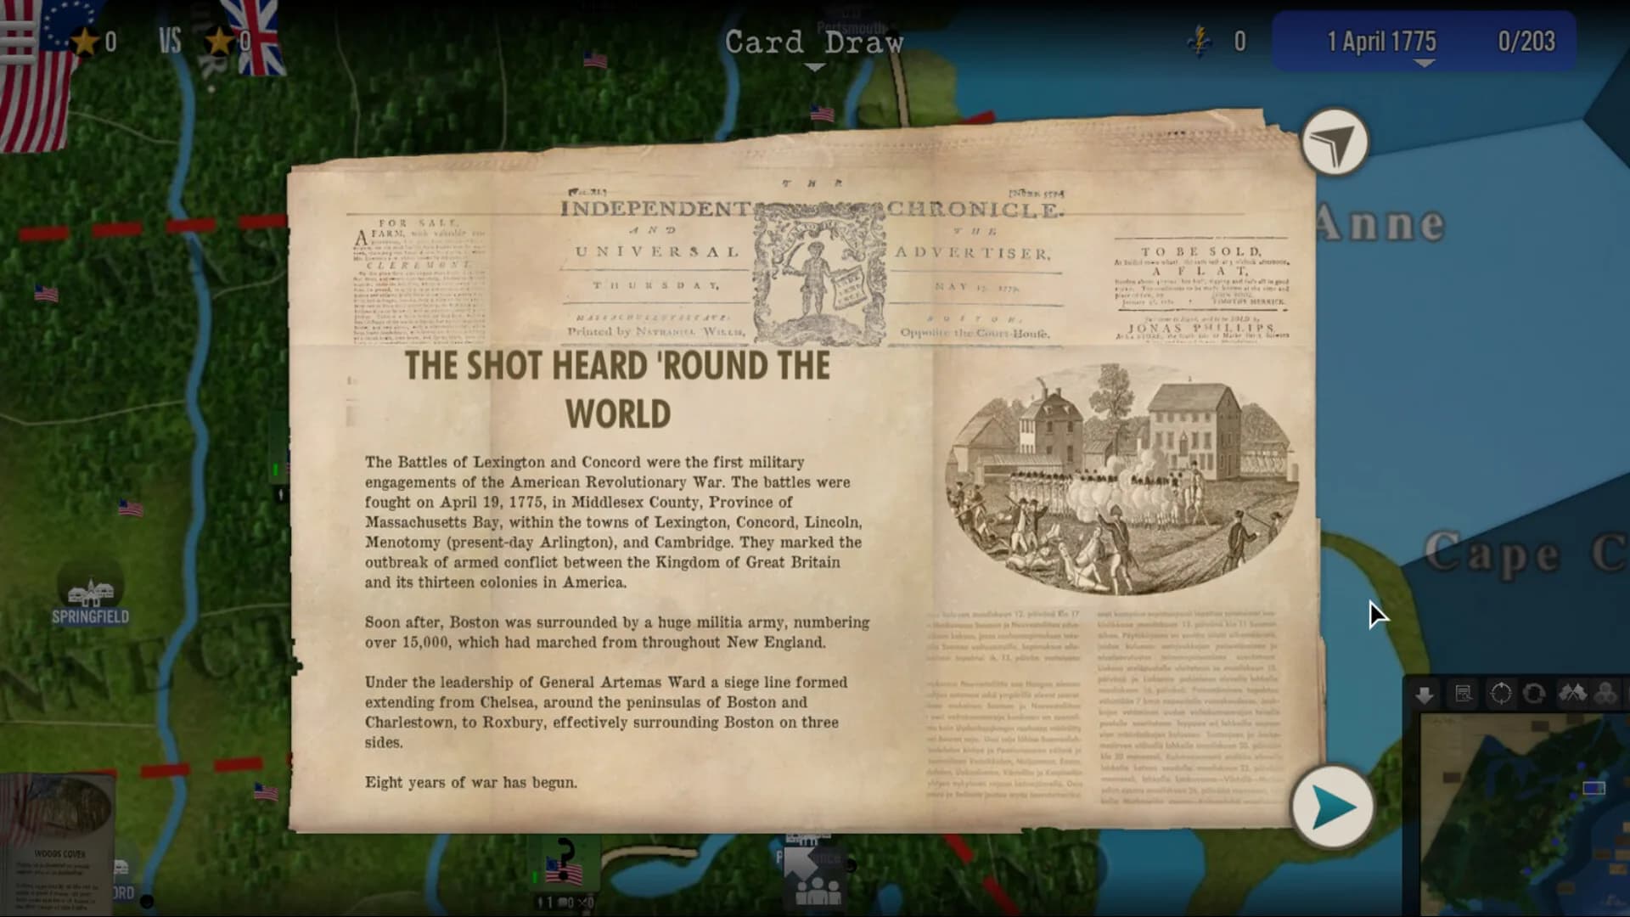Viewport: 1630px width, 917px height.
Task: Click the battle engraving illustration
Action: click(x=1121, y=480)
